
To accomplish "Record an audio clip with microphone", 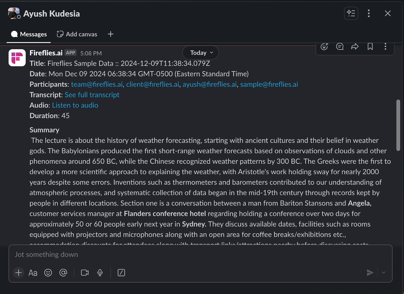I will 100,273.
